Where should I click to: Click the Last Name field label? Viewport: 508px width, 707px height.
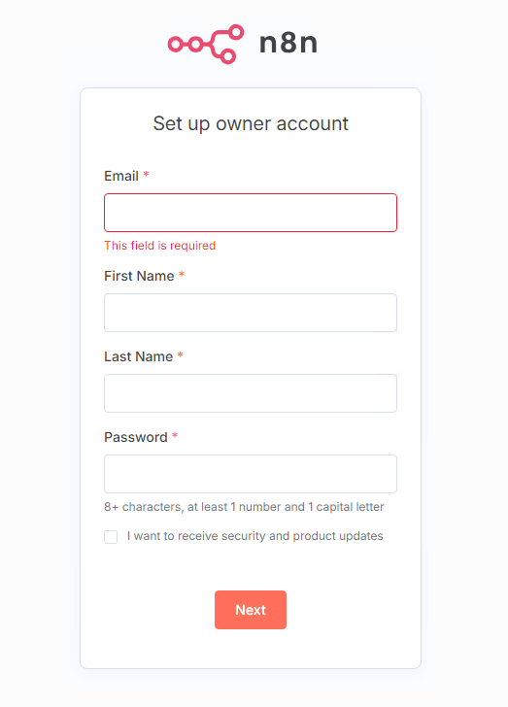tap(139, 356)
